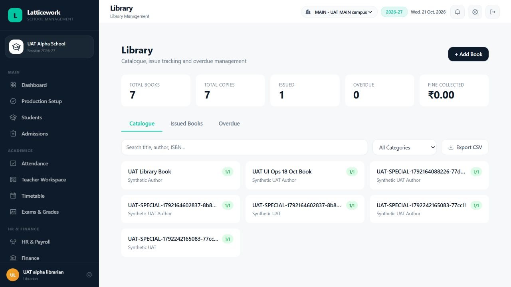Click the Fine Collected ₹0.00 card
The height and width of the screenshot is (287, 511).
coord(454,90)
